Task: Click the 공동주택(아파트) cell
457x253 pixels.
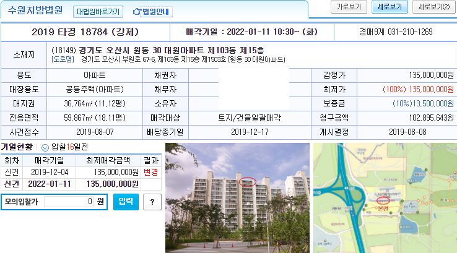Action: (x=95, y=89)
